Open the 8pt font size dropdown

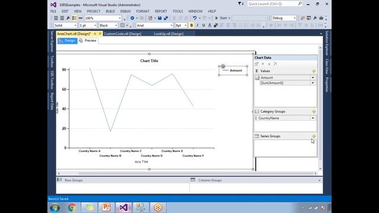point(185,25)
